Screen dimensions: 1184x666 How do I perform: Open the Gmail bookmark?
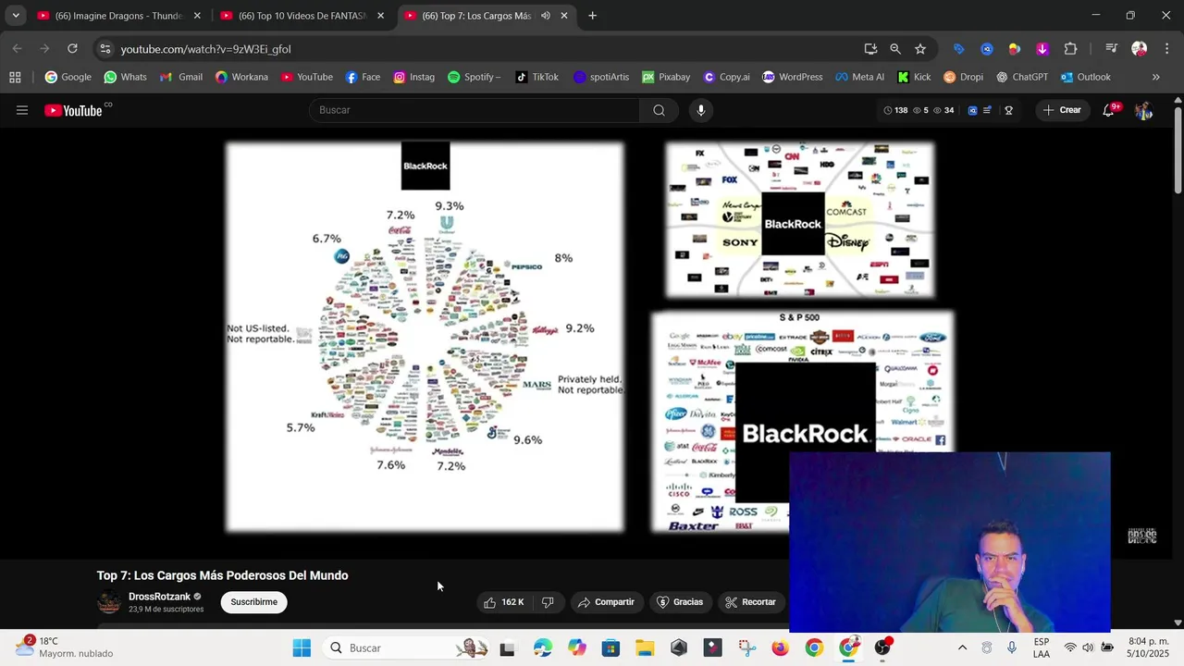[181, 77]
